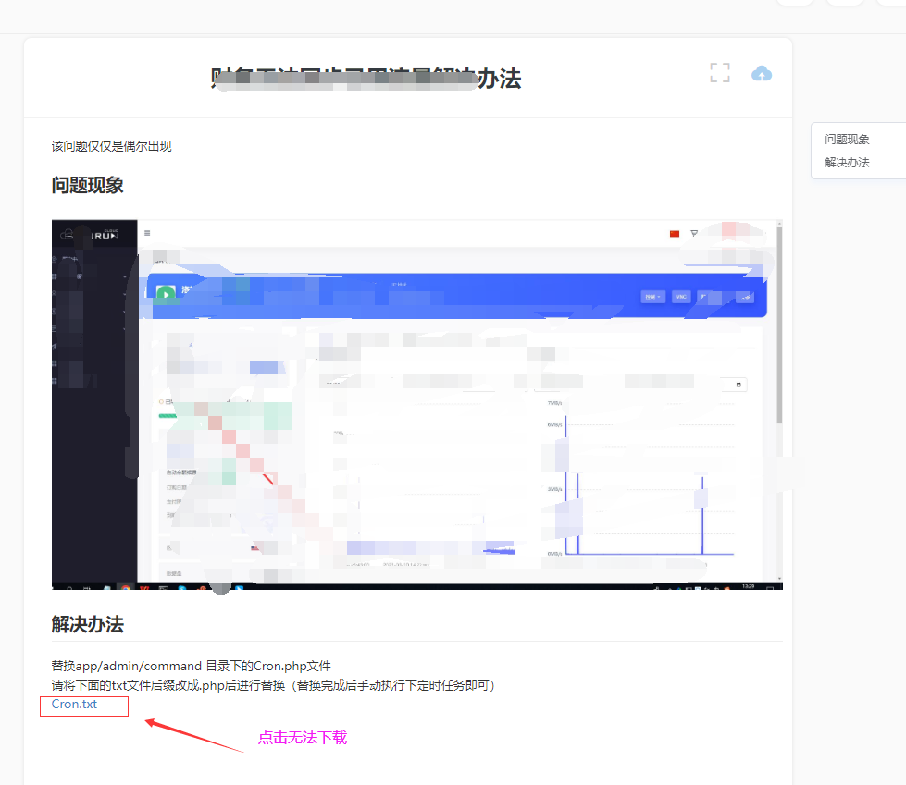This screenshot has width=906, height=785.
Task: Click the hamburger menu icon in the embedded screenshot
Action: coord(146,233)
